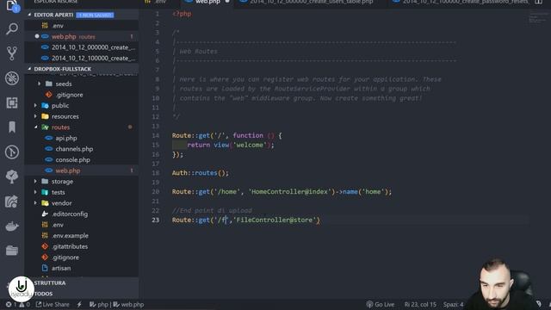Open the Search view icon
The width and height of the screenshot is (551, 310).
click(x=12, y=28)
